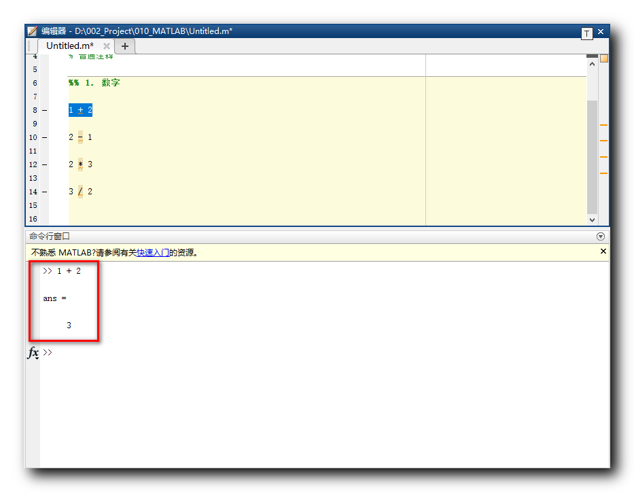Viewport: 634px width, 492px height.
Task: Set breakpoint dash on line 8
Action: click(x=44, y=110)
